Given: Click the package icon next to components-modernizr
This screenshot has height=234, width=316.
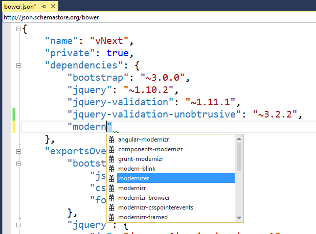Looking at the screenshot, I should tap(111, 149).
